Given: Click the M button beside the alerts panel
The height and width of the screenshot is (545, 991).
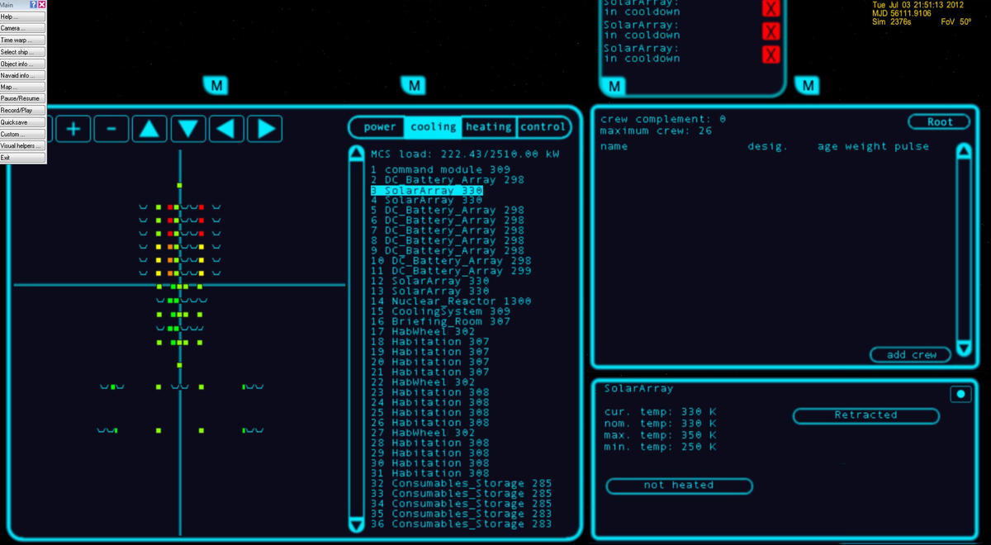Looking at the screenshot, I should [808, 85].
